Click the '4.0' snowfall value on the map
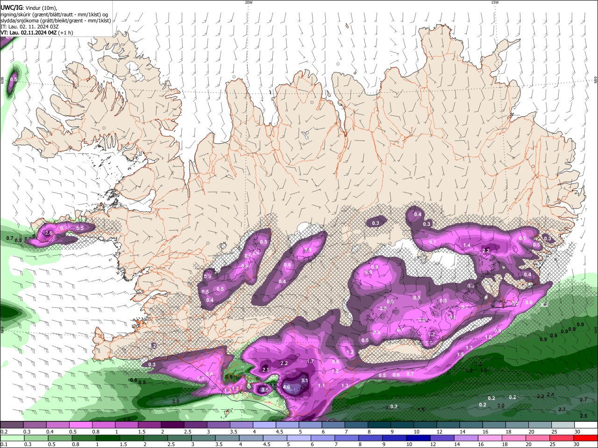This screenshot has width=598, height=448. [287, 387]
